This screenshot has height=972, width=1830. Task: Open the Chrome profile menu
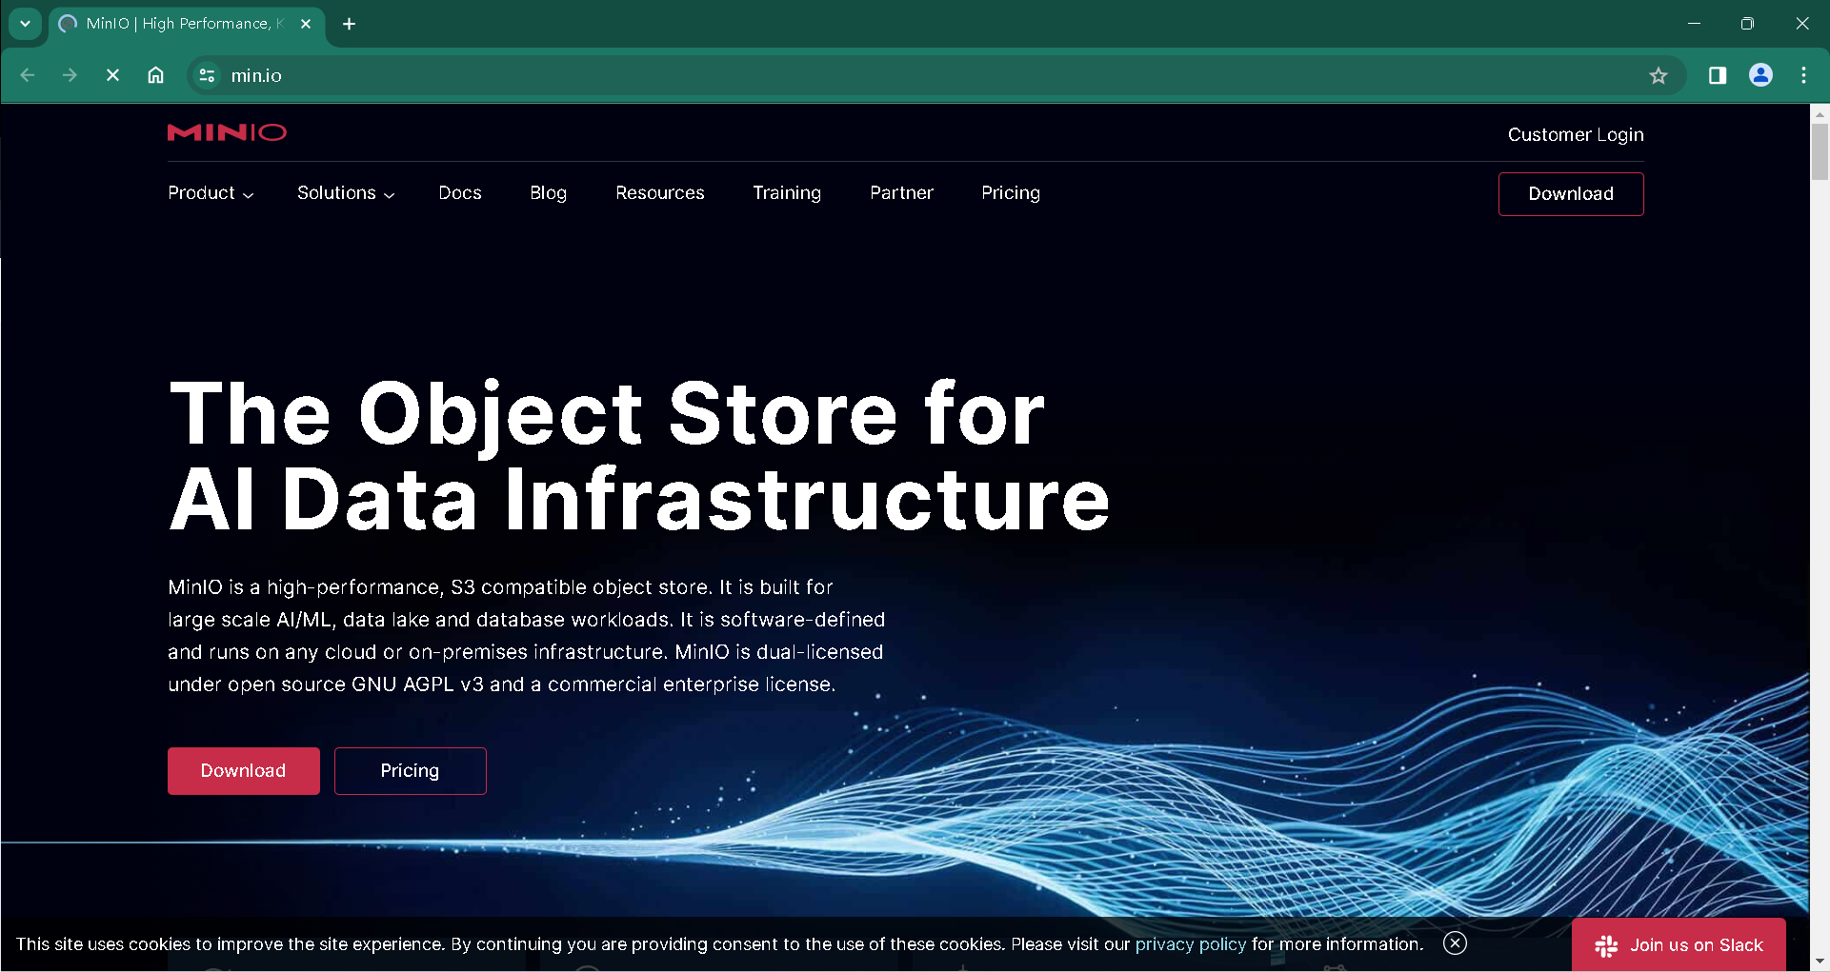point(1760,75)
